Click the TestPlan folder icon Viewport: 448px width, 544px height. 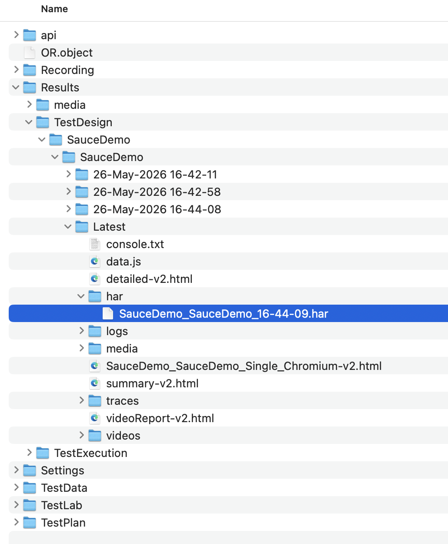(x=30, y=523)
